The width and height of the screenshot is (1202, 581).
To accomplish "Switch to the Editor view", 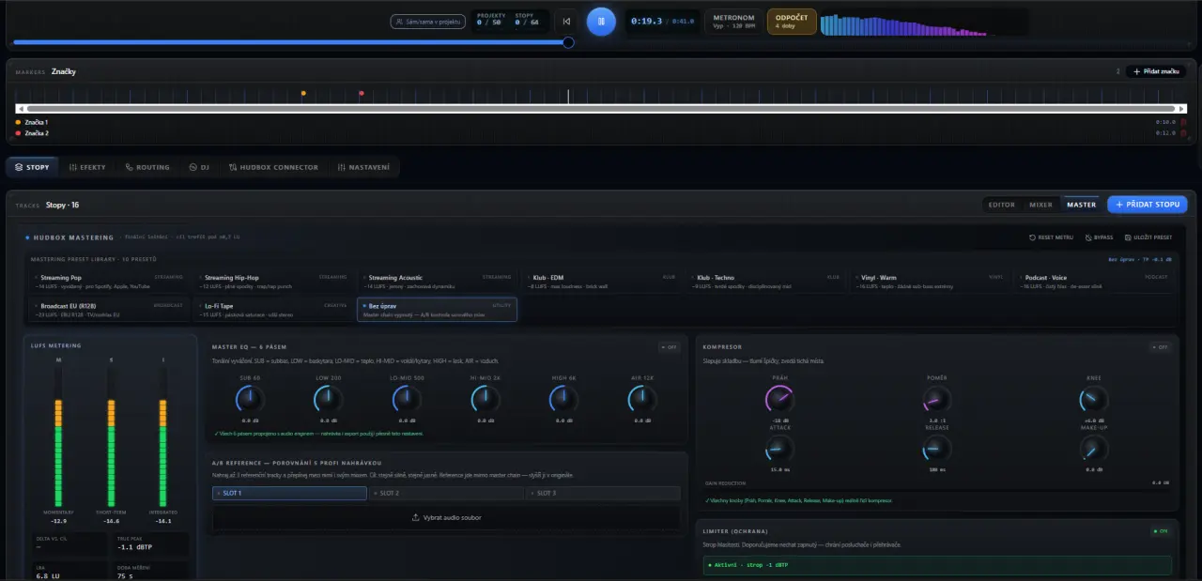I will point(1002,205).
